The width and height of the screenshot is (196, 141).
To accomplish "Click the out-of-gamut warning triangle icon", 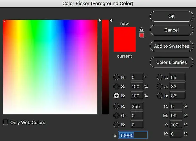I will (141, 30).
